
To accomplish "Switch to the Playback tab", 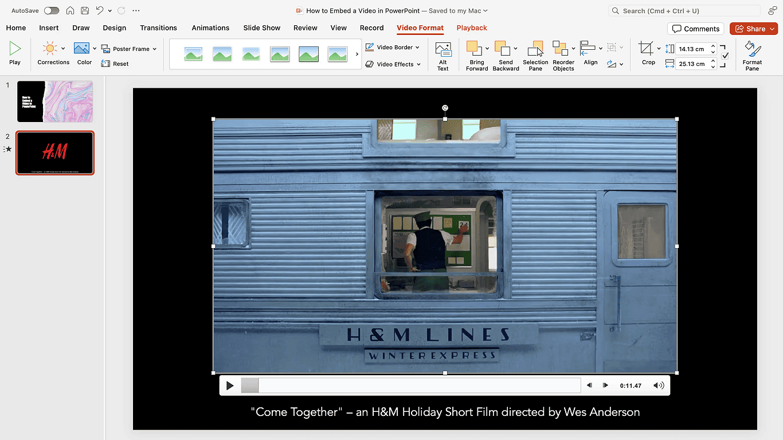I will click(x=472, y=27).
